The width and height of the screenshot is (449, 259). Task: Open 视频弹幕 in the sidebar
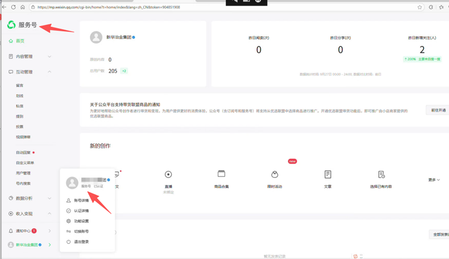pos(23,137)
